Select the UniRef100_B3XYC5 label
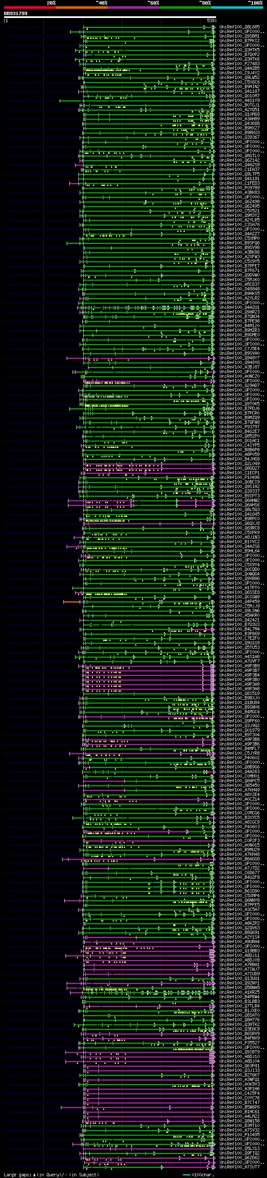 [x=239, y=818]
